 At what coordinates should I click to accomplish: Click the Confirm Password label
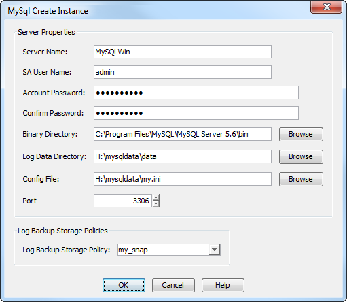pyautogui.click(x=53, y=113)
